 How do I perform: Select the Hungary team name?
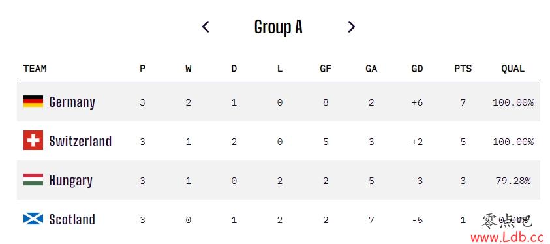tap(71, 181)
